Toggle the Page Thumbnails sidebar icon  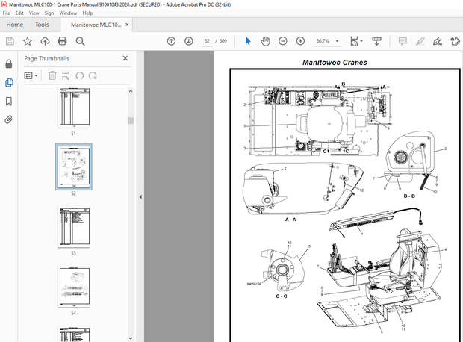tap(9, 83)
